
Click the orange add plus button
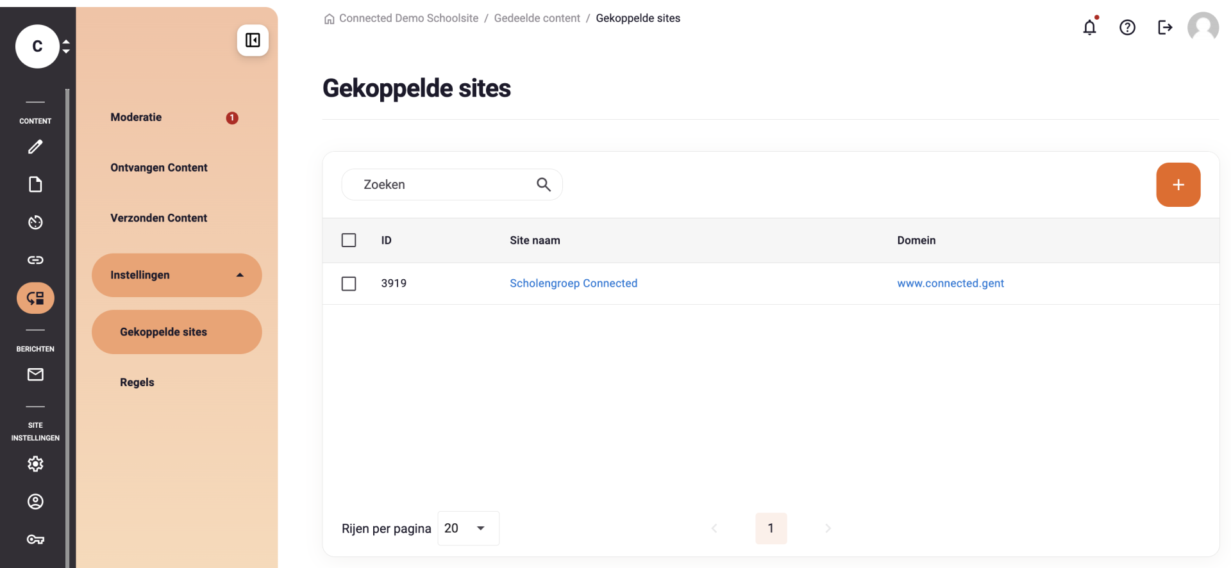click(x=1178, y=184)
